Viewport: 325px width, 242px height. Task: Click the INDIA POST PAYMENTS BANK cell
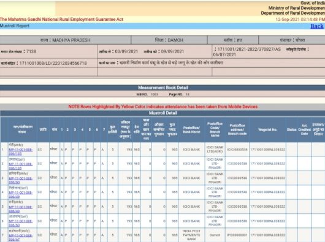tap(191, 235)
